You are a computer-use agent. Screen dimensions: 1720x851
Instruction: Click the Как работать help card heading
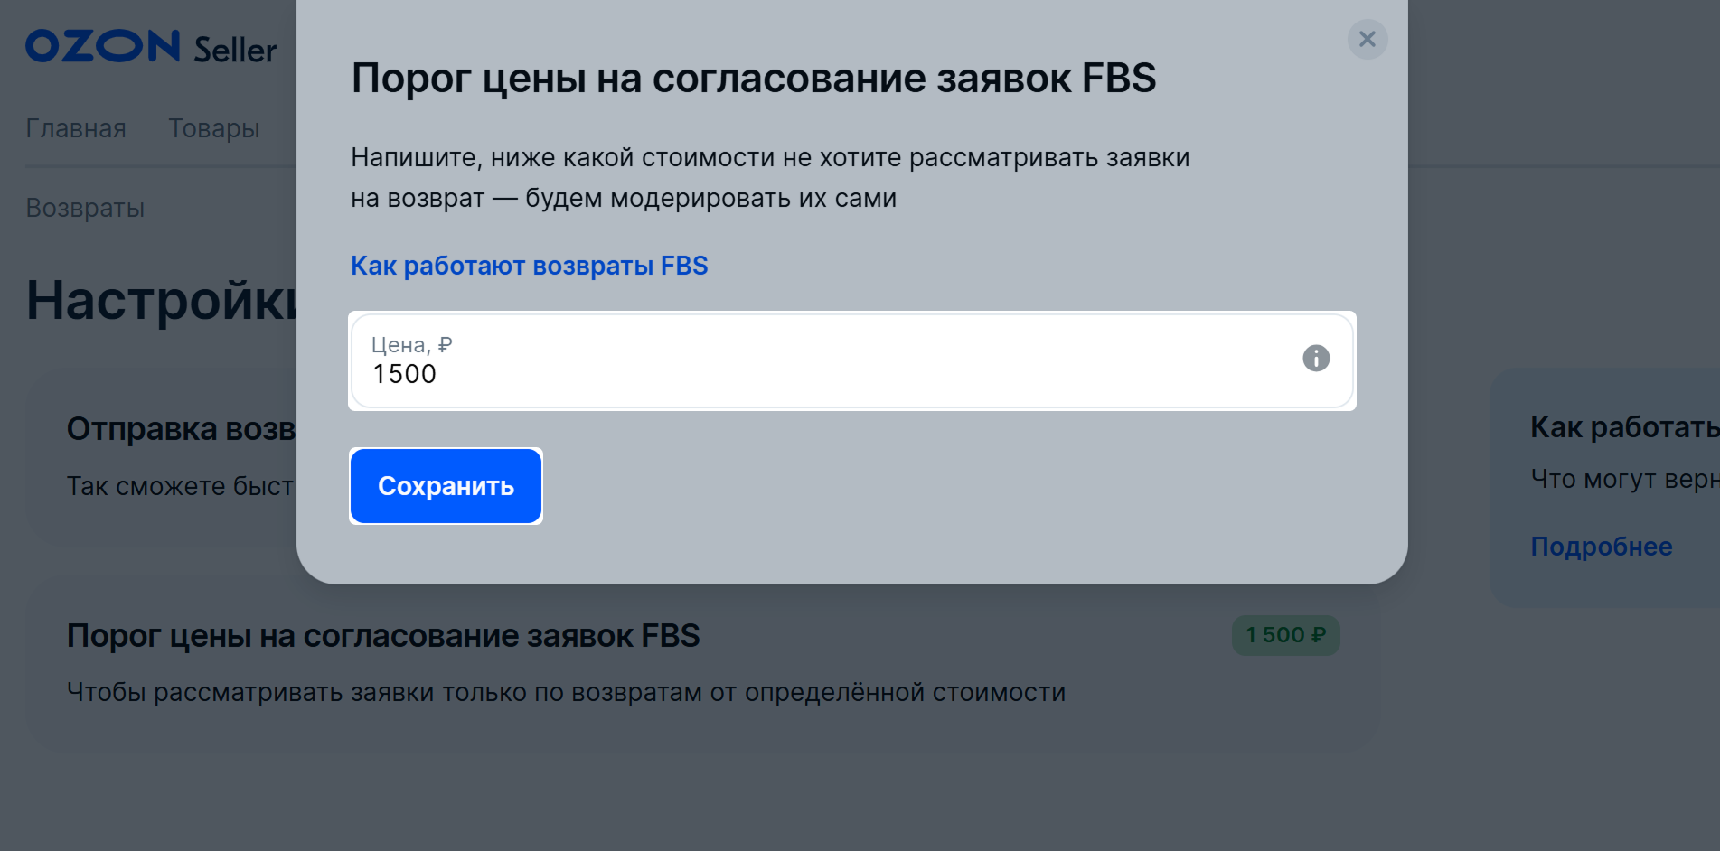coord(1623,427)
